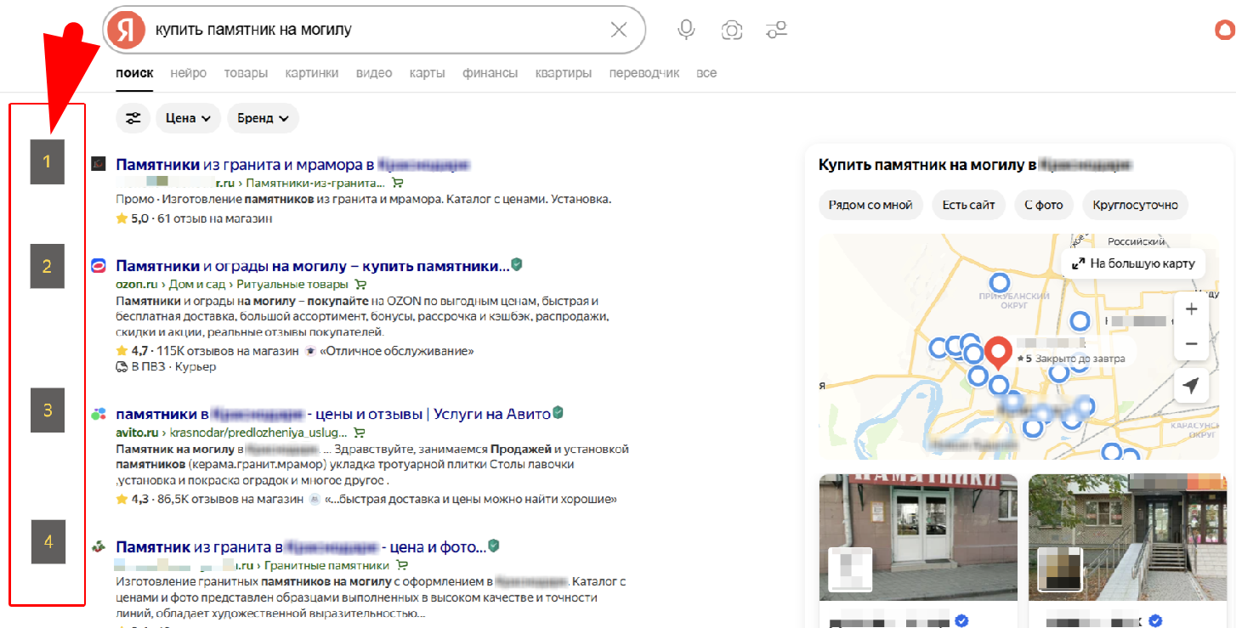Toggle the "Есть сайт" filter chip

click(x=968, y=205)
